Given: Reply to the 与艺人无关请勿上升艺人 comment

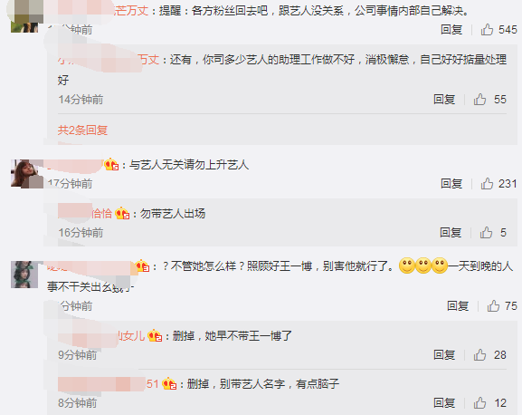Looking at the screenshot, I should [451, 184].
